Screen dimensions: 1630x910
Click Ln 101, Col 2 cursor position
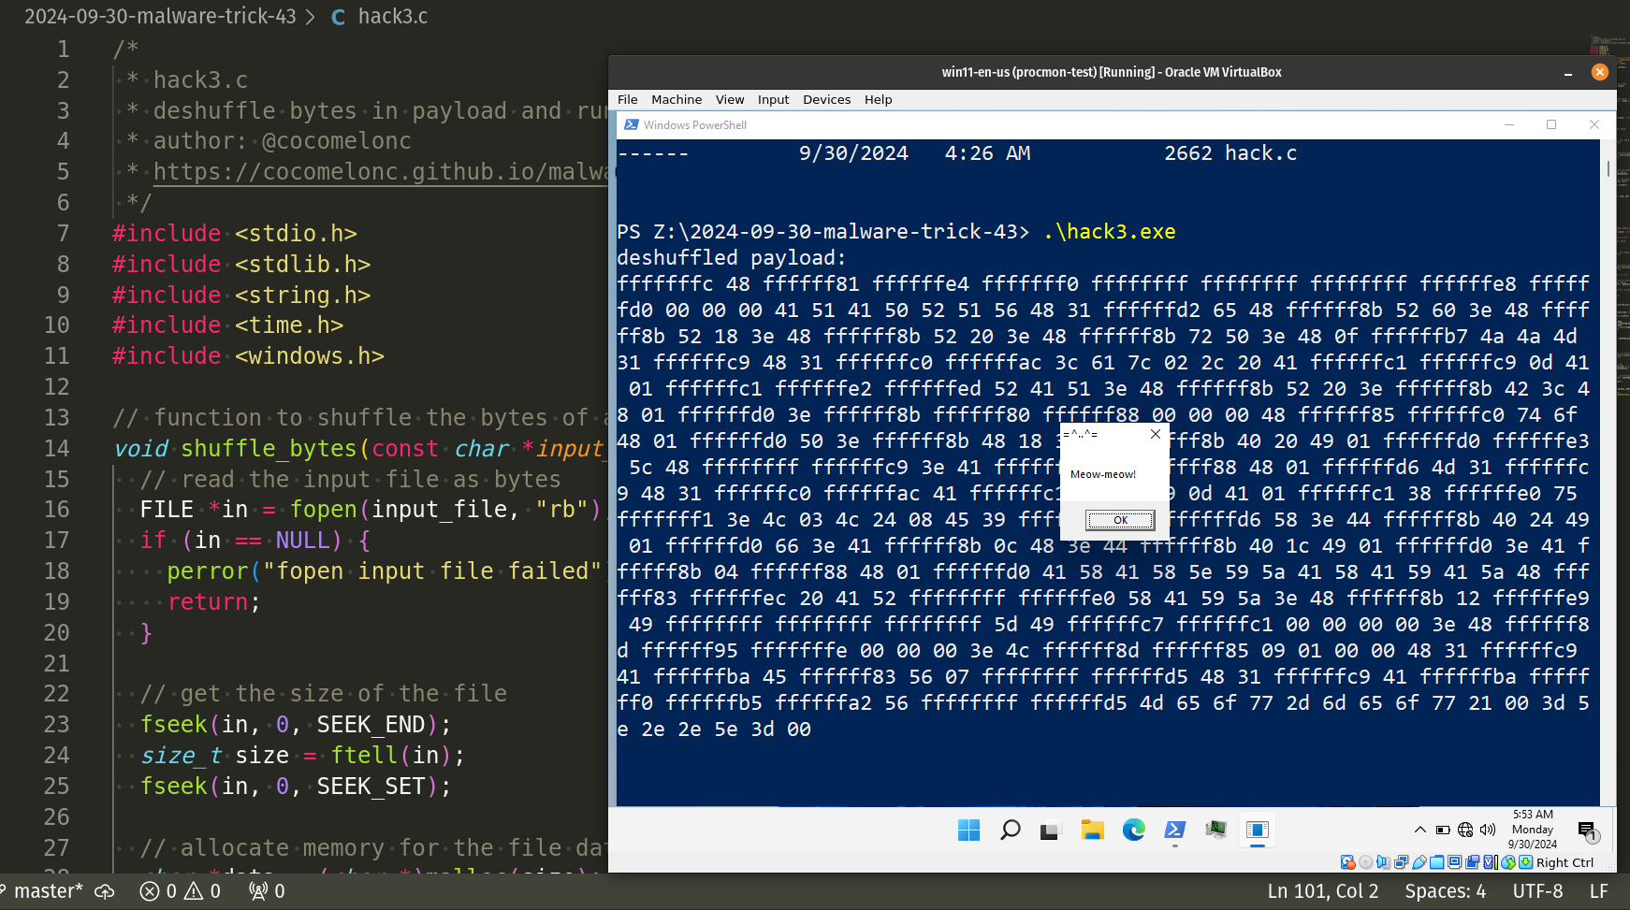point(1322,891)
